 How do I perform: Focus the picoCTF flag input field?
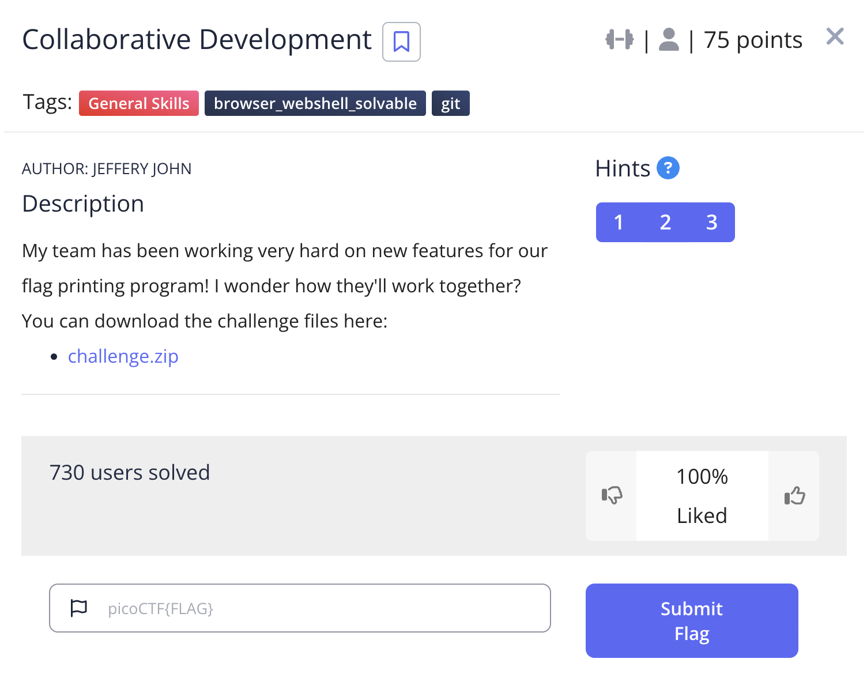[323, 608]
